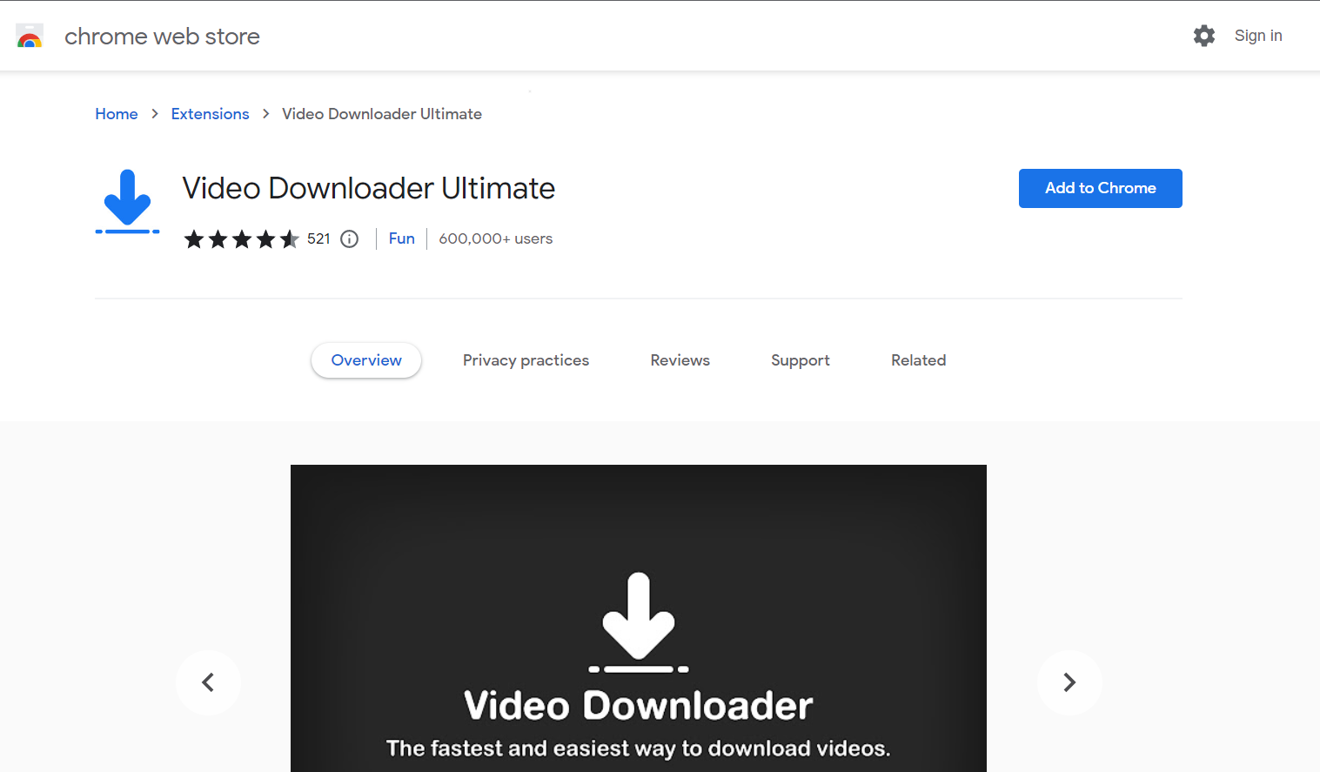Click the Chrome Web Store logo
Screen dimensions: 1320x772
(30, 36)
